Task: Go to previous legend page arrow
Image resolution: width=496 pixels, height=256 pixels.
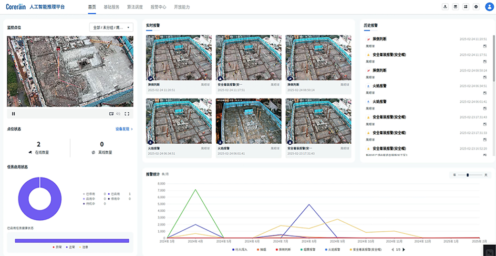Action: (x=393, y=249)
